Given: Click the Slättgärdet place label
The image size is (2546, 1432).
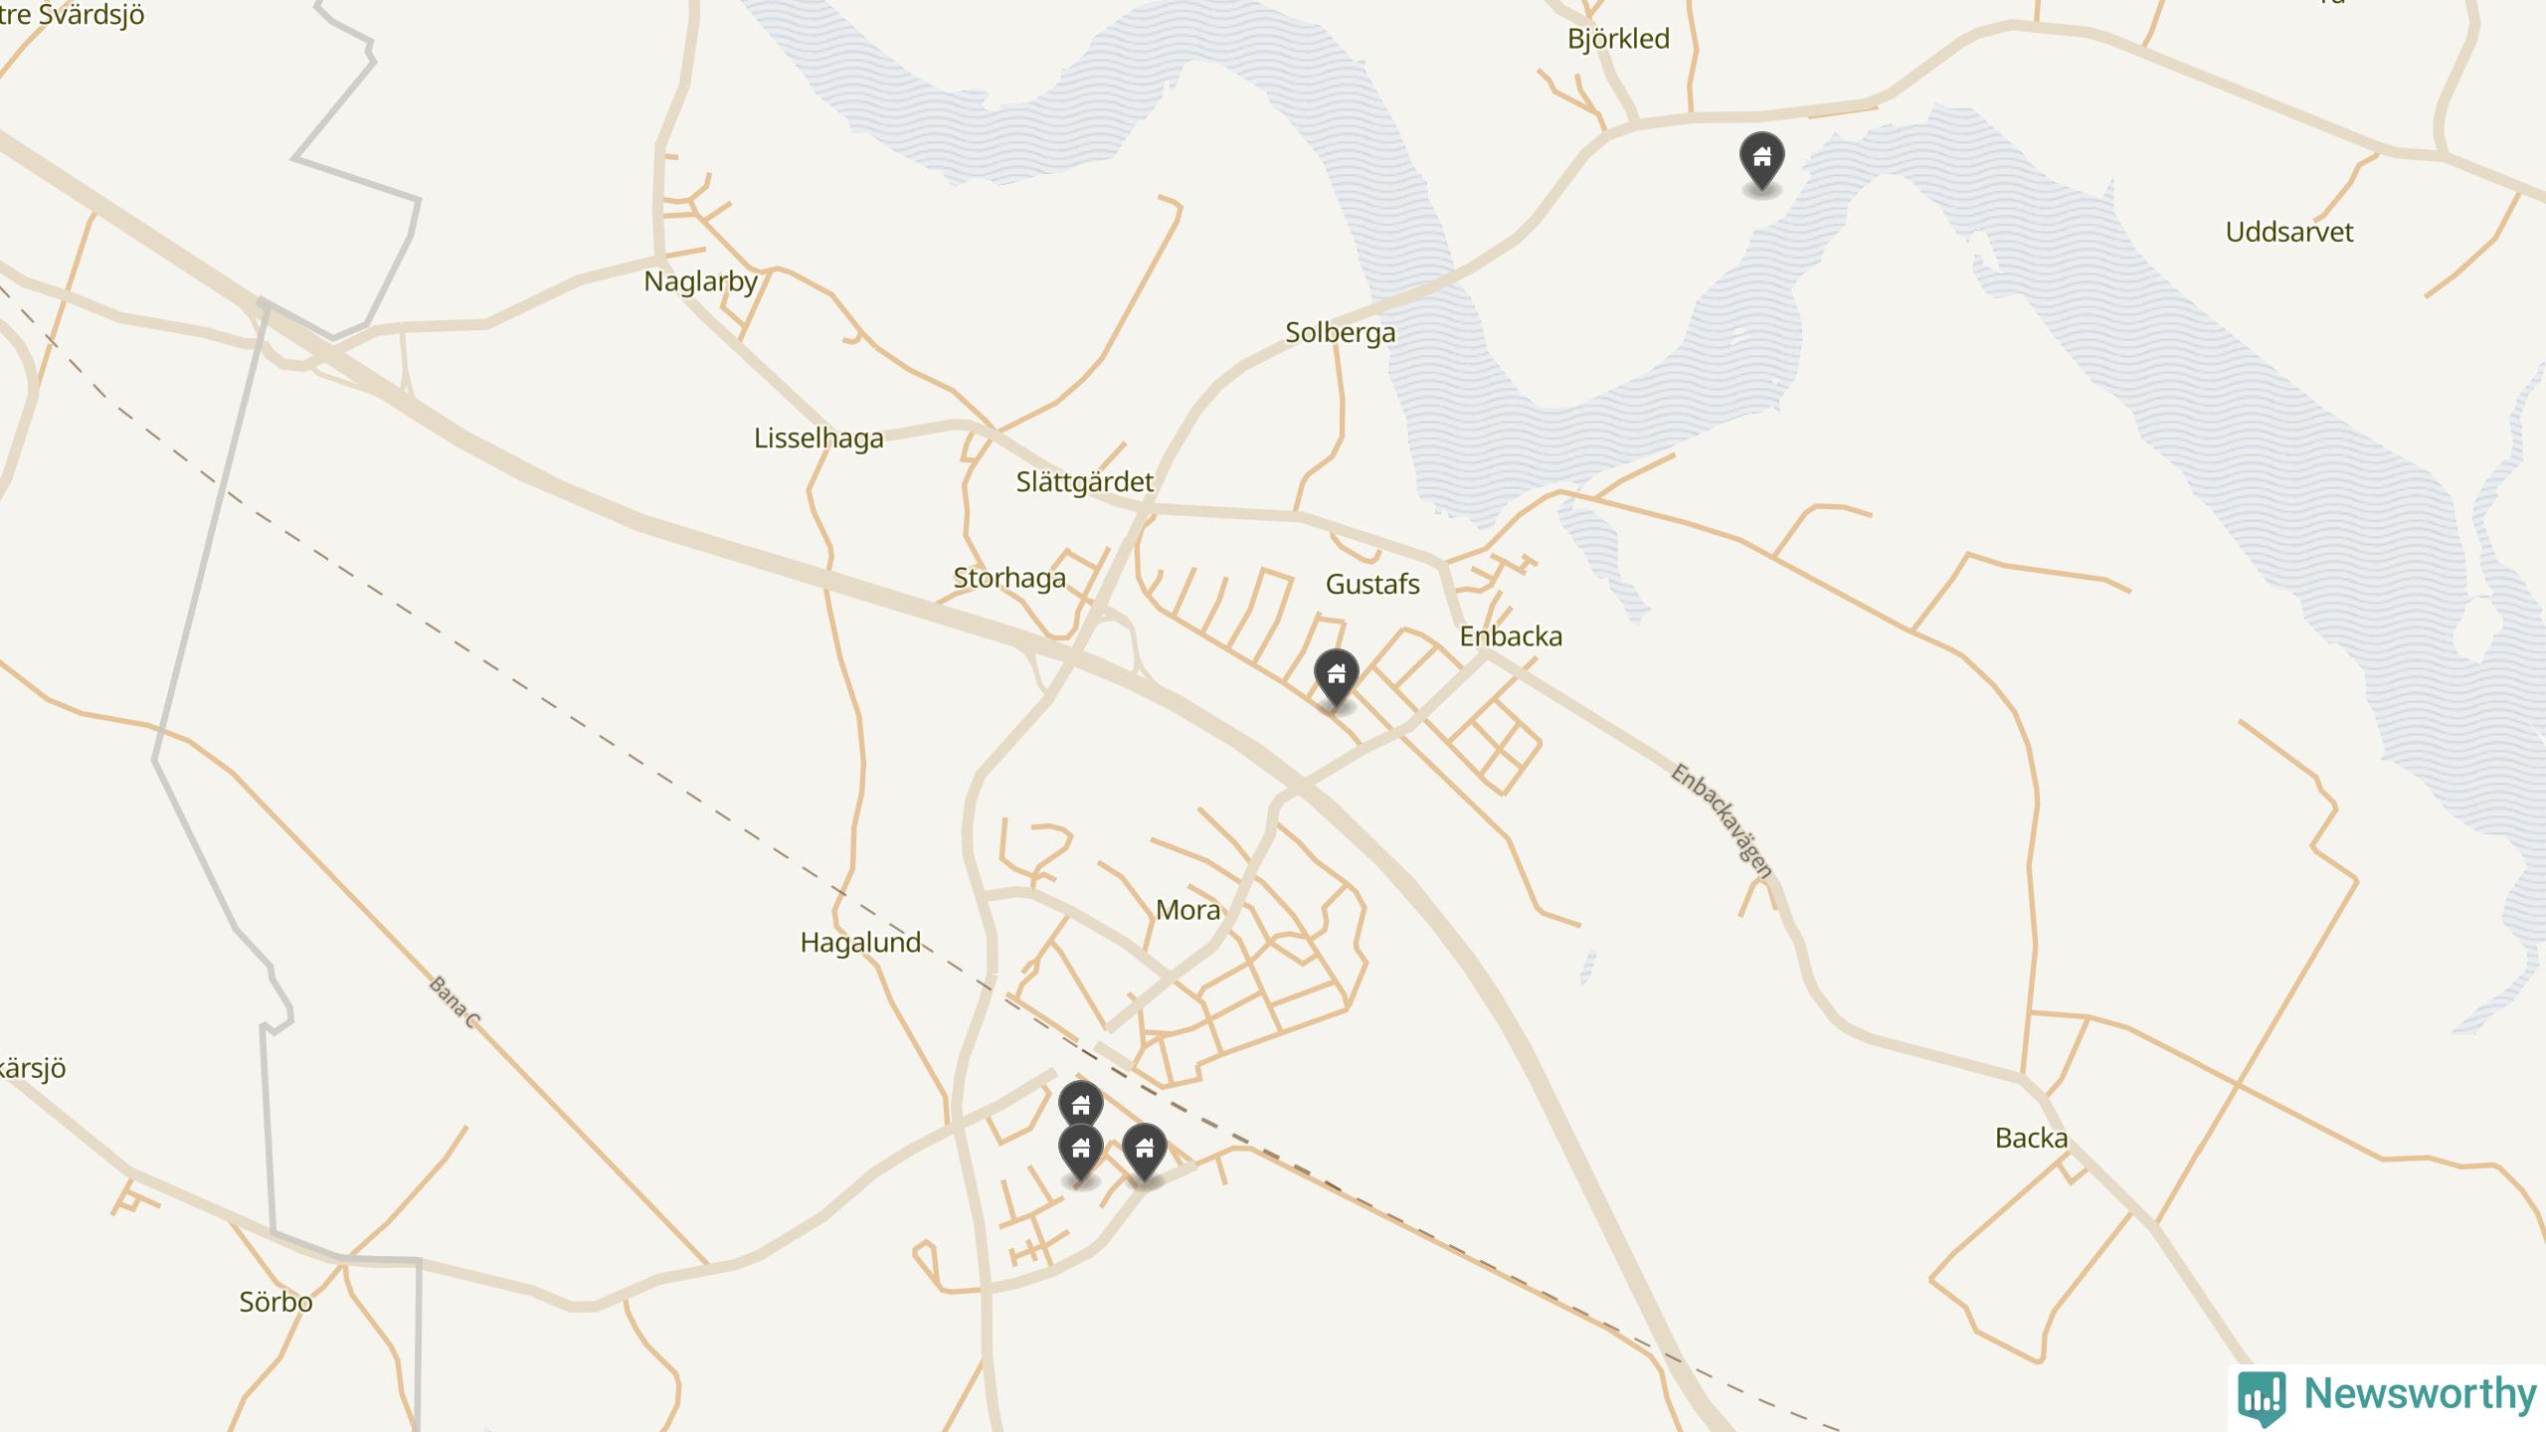Looking at the screenshot, I should (1084, 482).
